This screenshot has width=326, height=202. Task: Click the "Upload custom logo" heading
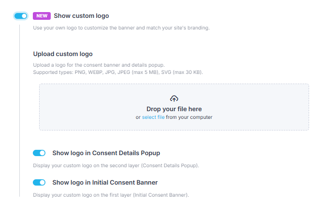coord(63,54)
